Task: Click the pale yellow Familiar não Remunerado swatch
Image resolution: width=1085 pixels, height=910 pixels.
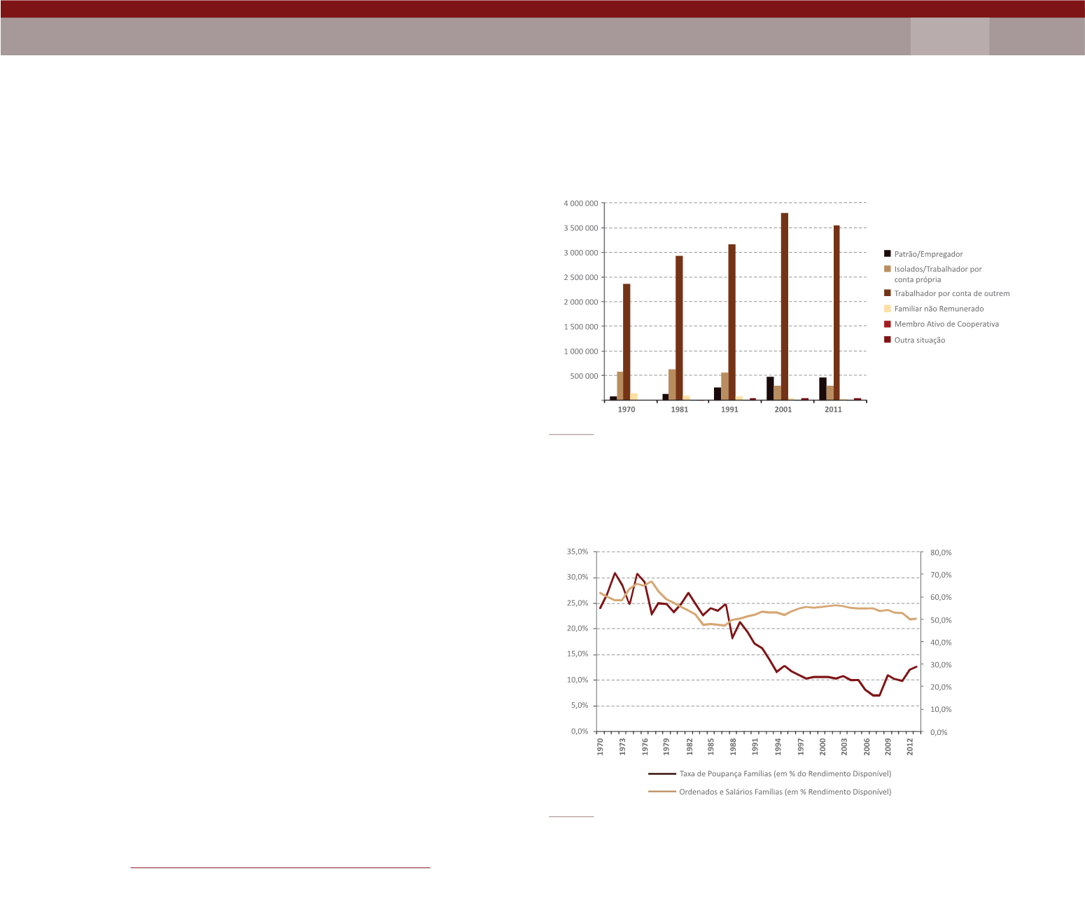Action: (x=888, y=309)
